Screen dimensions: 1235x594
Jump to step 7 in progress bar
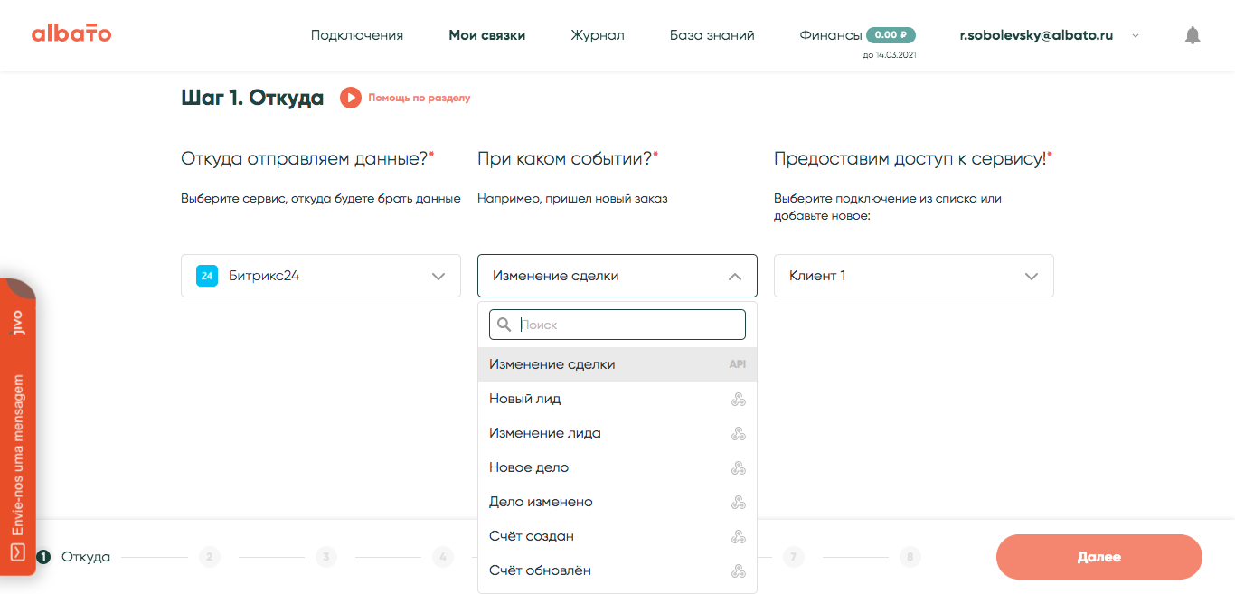tap(793, 557)
